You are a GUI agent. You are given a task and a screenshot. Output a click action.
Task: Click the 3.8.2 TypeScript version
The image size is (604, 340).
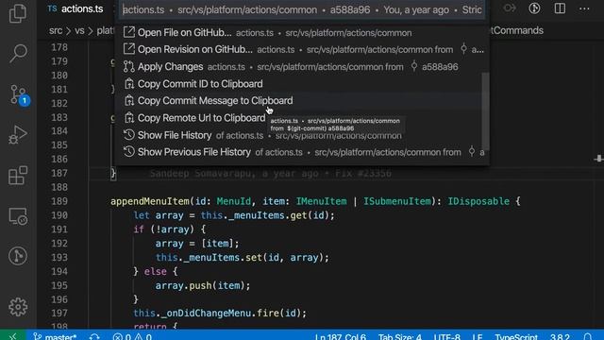pyautogui.click(x=560, y=336)
